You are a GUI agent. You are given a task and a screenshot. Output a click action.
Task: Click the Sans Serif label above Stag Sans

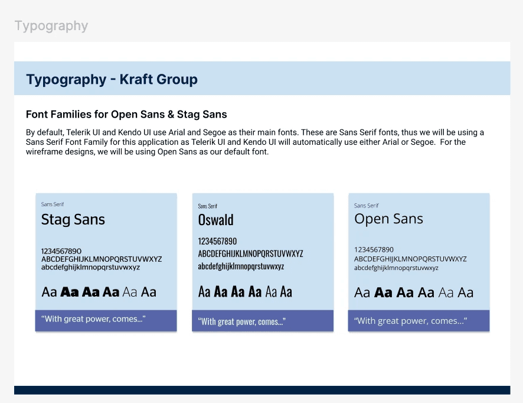point(53,204)
